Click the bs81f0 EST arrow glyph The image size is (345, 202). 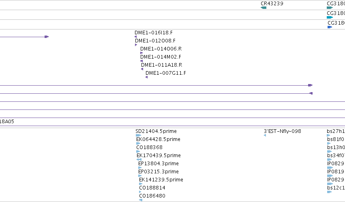(x=329, y=143)
